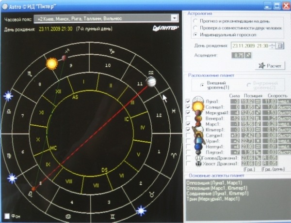Click the Mars planet near the Leo sign

33,189
